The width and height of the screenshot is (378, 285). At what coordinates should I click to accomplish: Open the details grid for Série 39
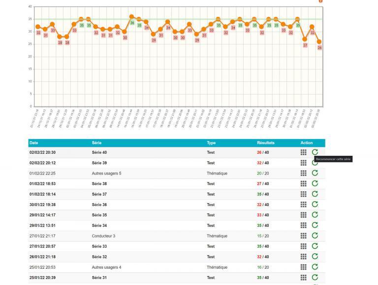[x=304, y=163]
